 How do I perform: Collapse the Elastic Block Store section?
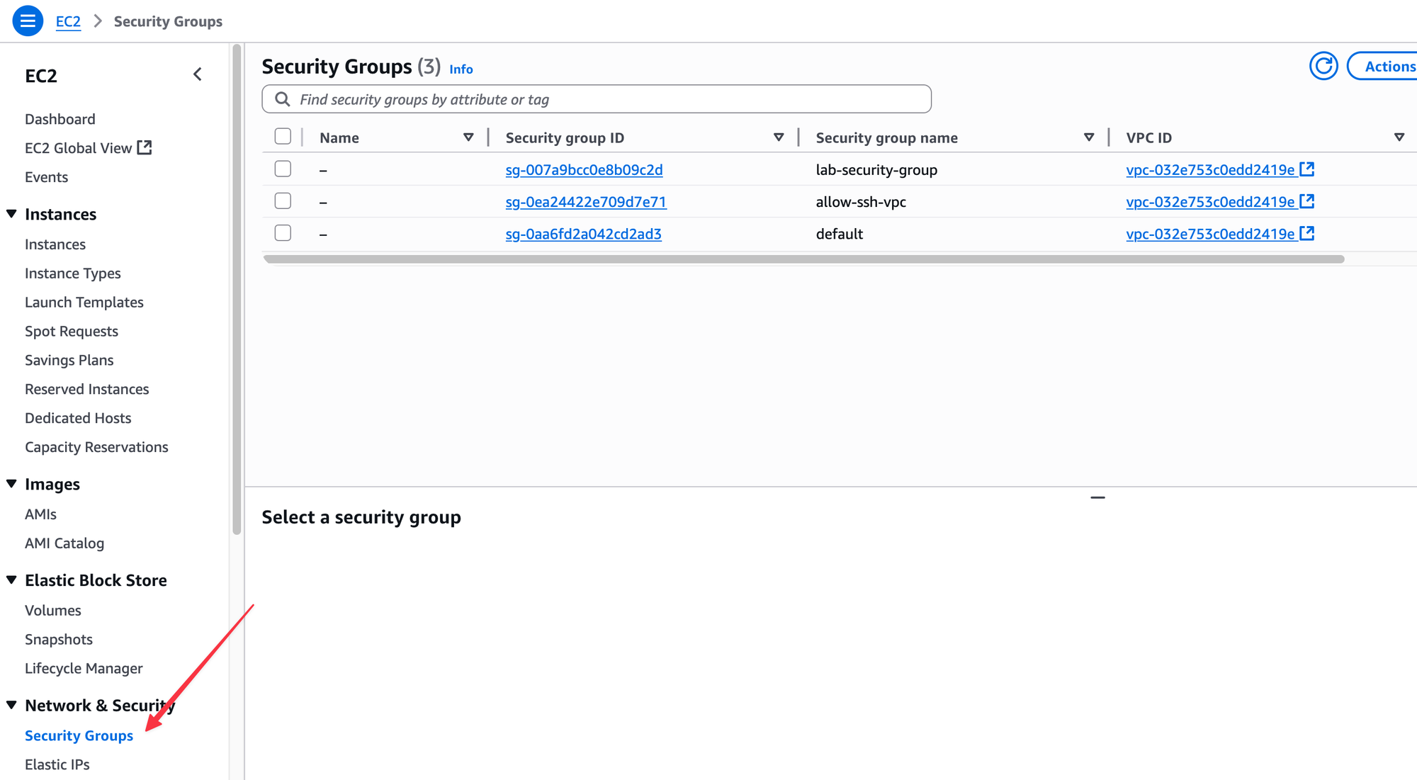click(11, 580)
